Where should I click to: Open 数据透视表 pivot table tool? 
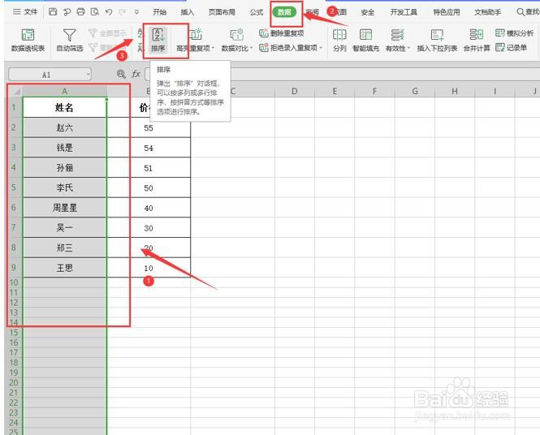pyautogui.click(x=28, y=40)
